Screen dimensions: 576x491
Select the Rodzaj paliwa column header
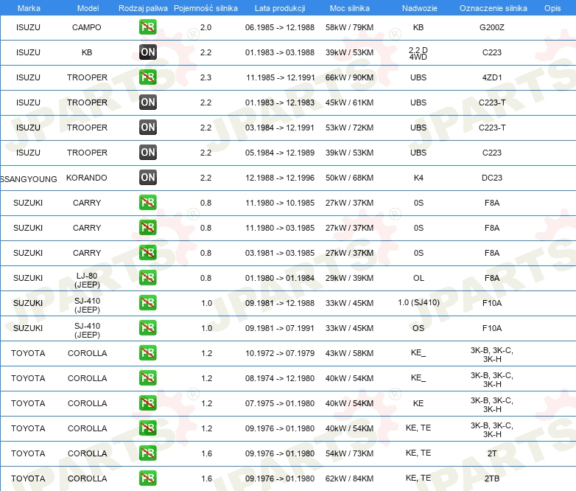[x=143, y=8]
